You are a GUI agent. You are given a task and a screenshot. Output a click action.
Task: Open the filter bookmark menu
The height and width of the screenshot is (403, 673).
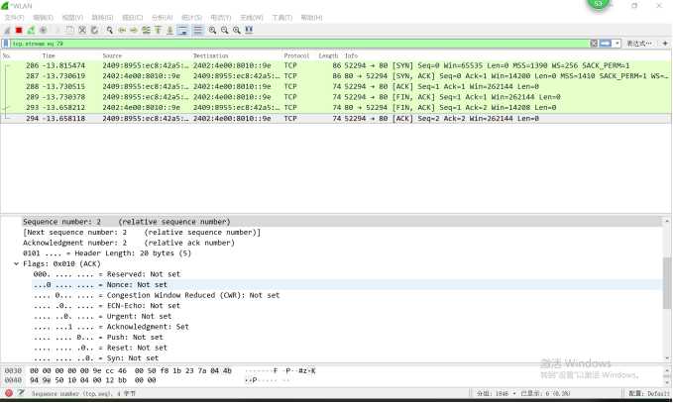[x=6, y=44]
